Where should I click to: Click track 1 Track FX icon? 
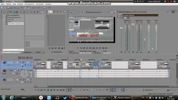(20, 62)
